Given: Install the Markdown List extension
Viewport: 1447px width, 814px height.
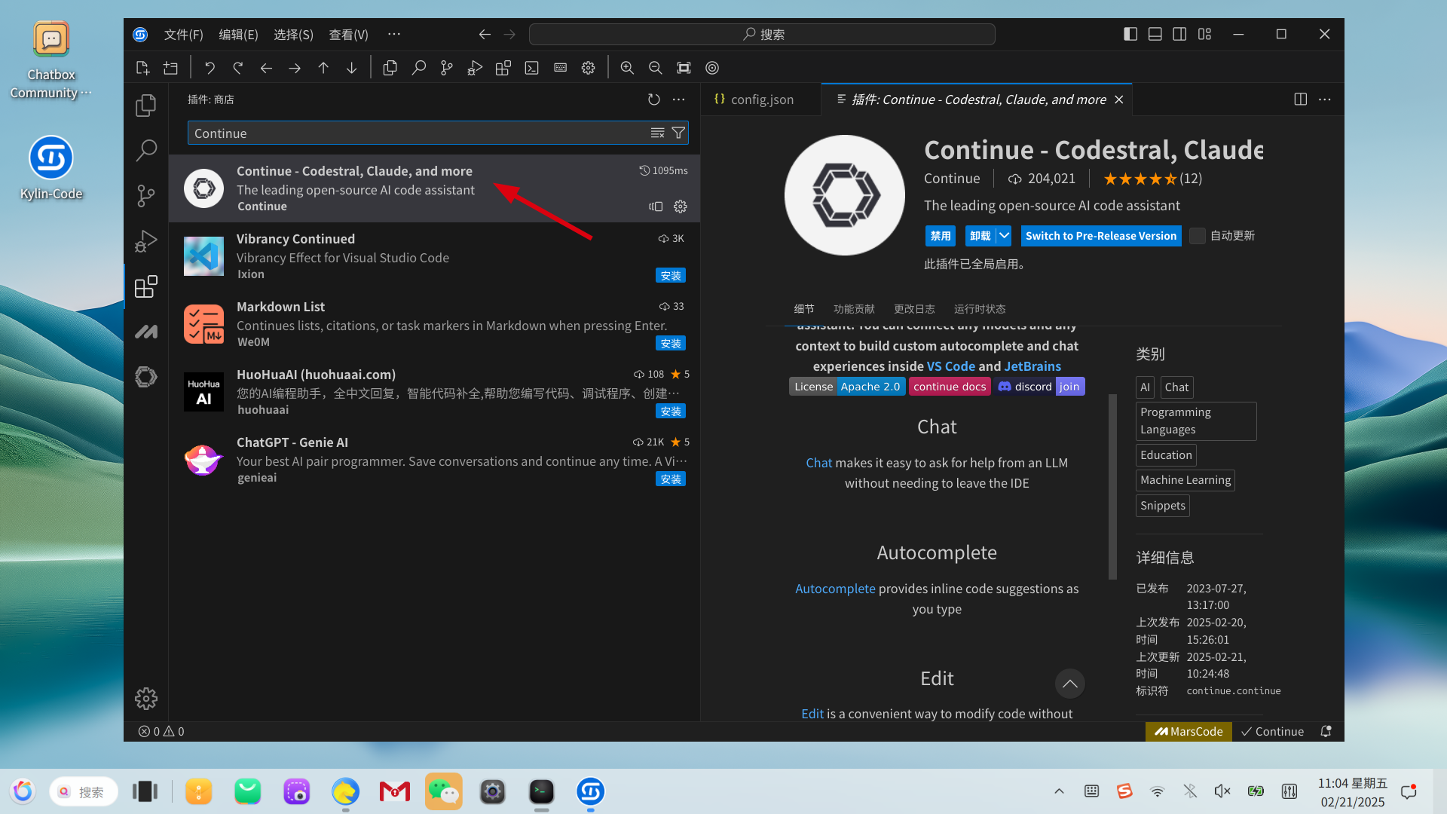Looking at the screenshot, I should tap(670, 344).
